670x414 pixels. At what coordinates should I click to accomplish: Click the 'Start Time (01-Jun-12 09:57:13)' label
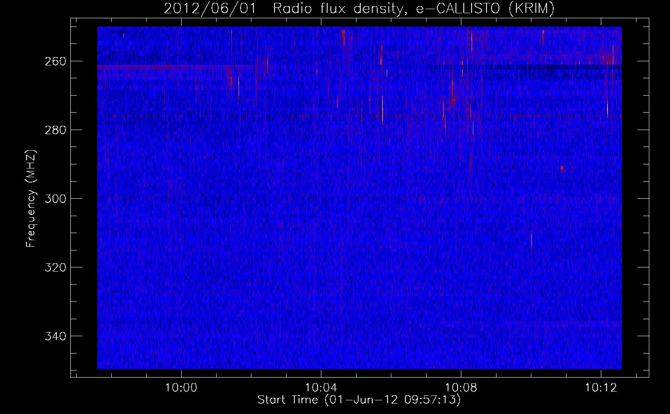359,400
